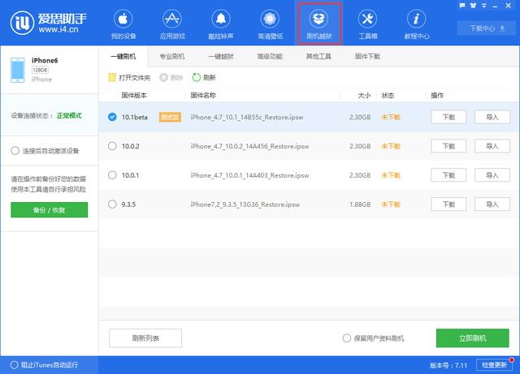The width and height of the screenshot is (520, 374).
Task: Select the 10.1beta firmware radio button
Action: (112, 117)
